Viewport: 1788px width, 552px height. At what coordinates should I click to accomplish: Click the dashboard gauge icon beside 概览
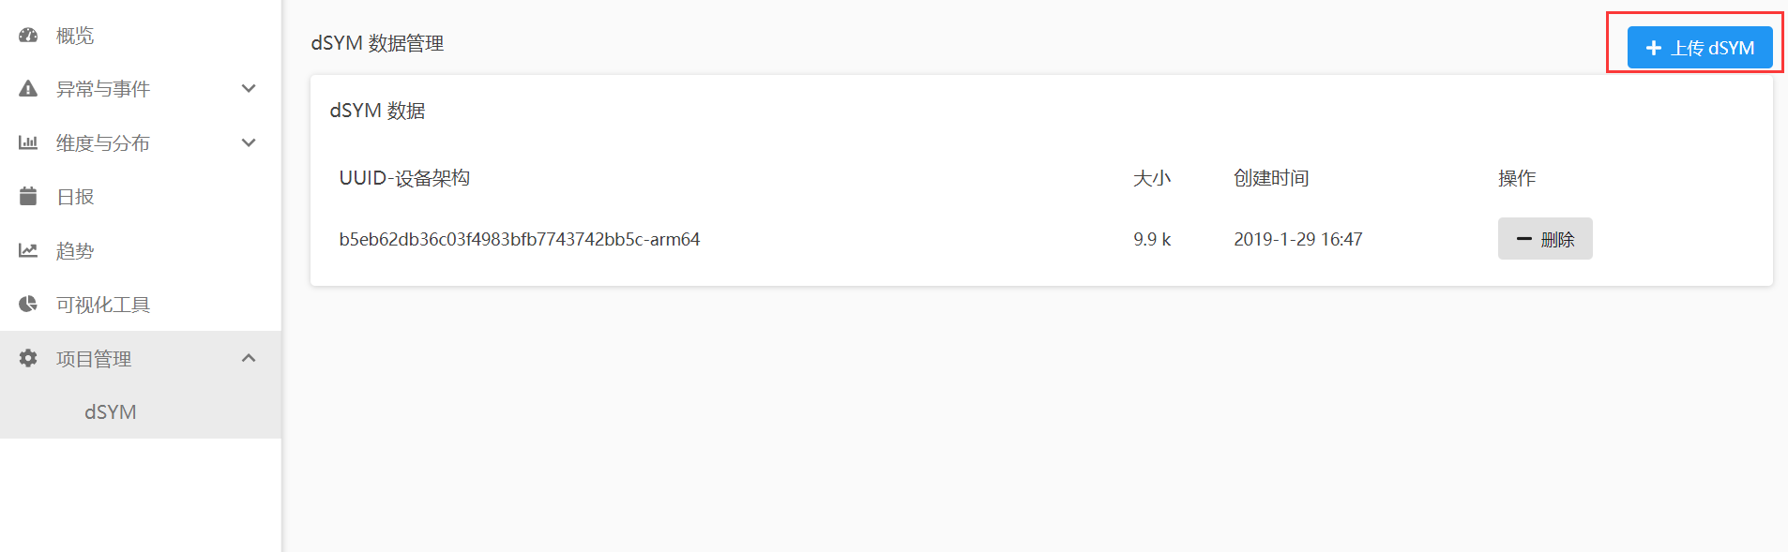point(28,36)
